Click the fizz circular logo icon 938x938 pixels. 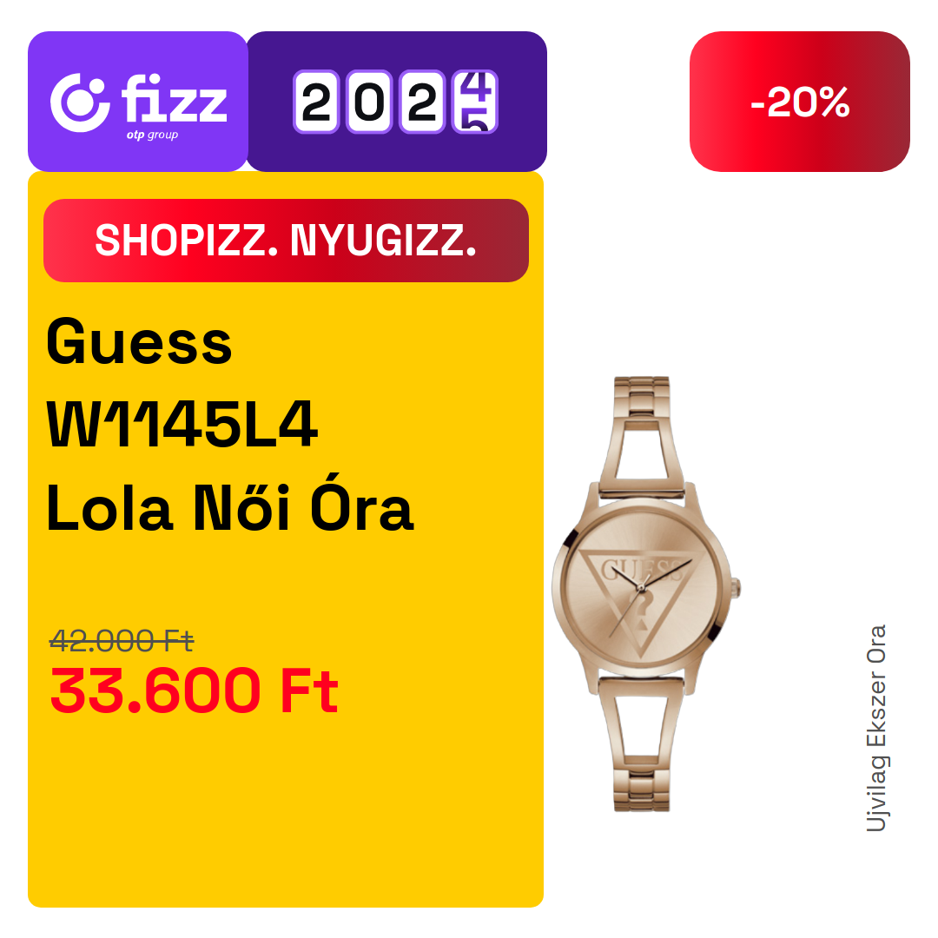coord(80,102)
